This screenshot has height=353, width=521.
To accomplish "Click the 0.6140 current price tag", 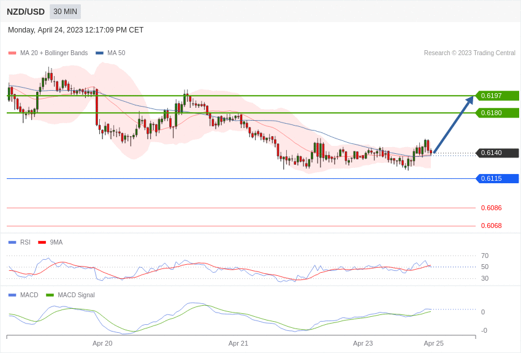I will point(498,153).
